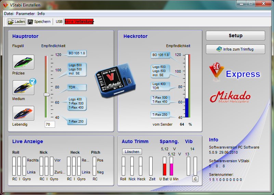Image resolution: width=274 pixels, height=195 pixels.
Task: Click Heckrotor Logo 400 TDR preset label
Action: (160, 86)
